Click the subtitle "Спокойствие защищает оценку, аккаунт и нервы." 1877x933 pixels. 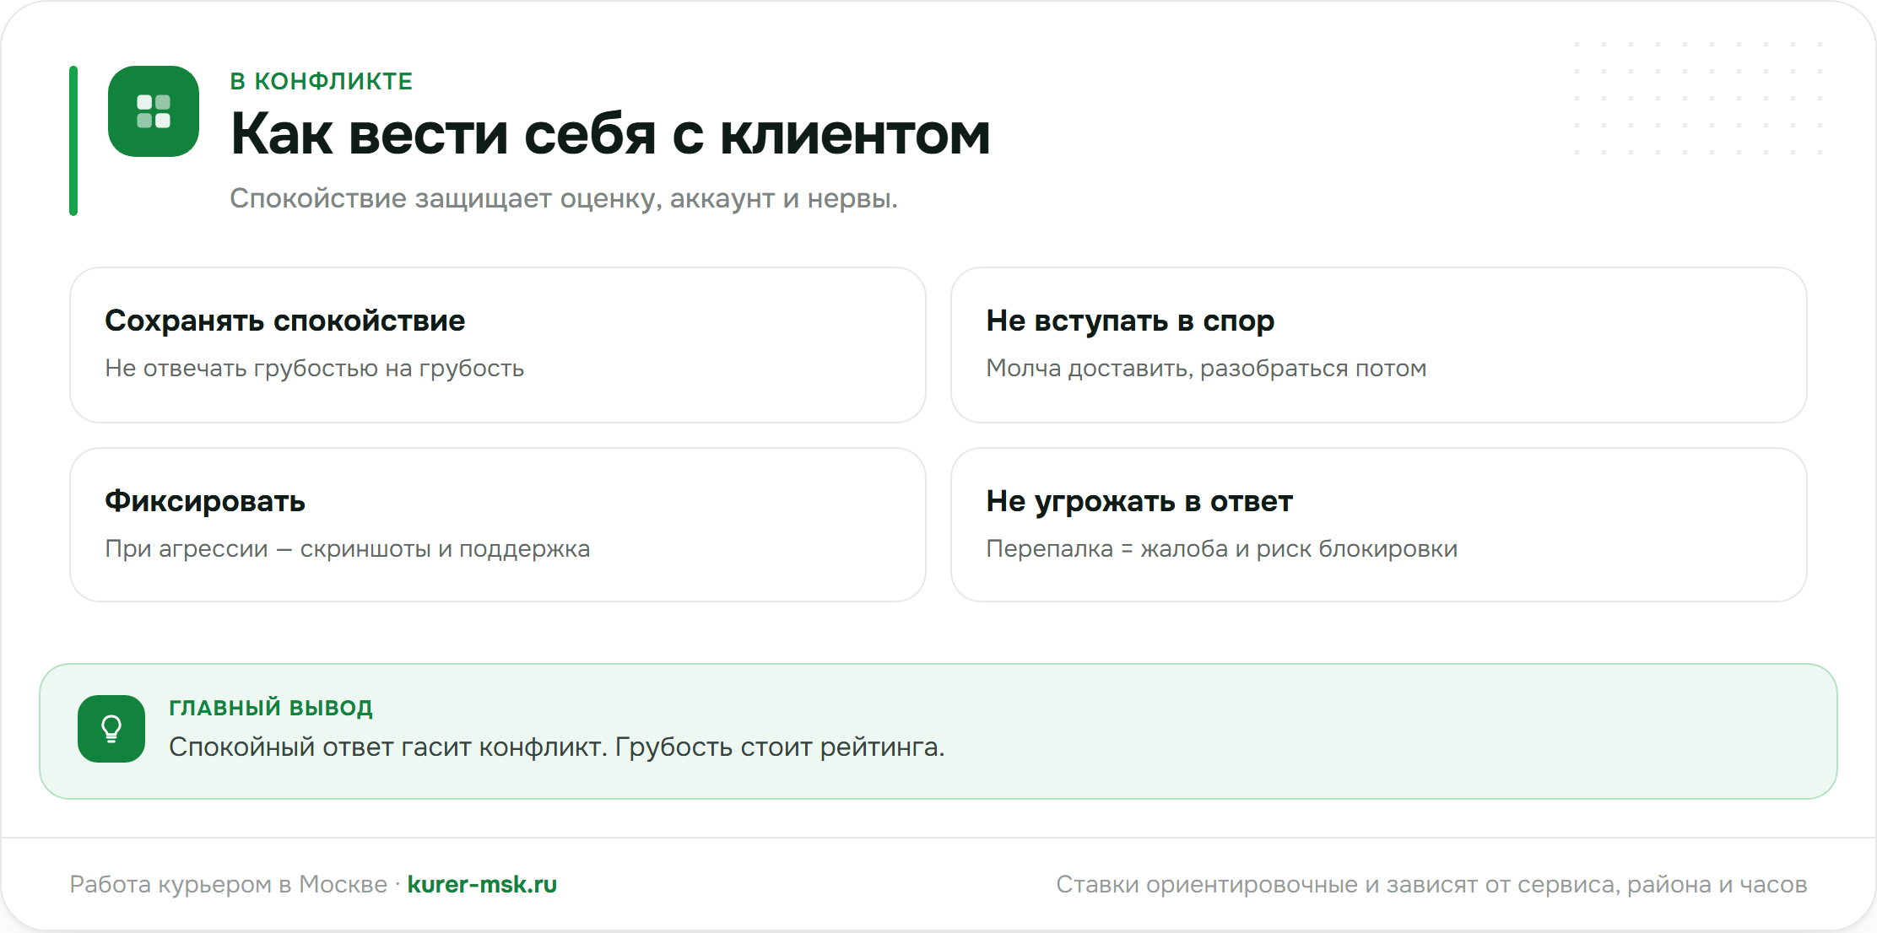[564, 198]
